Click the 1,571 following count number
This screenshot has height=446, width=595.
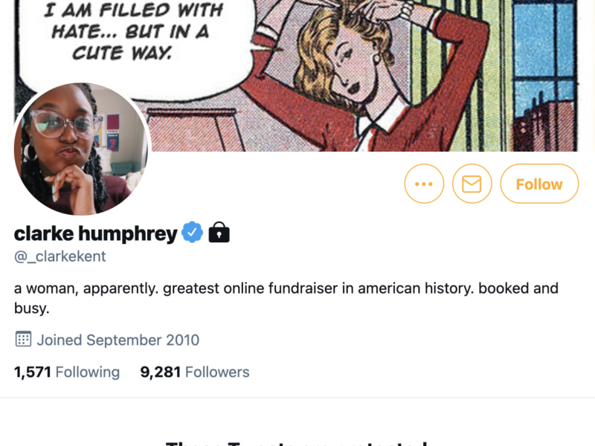33,372
